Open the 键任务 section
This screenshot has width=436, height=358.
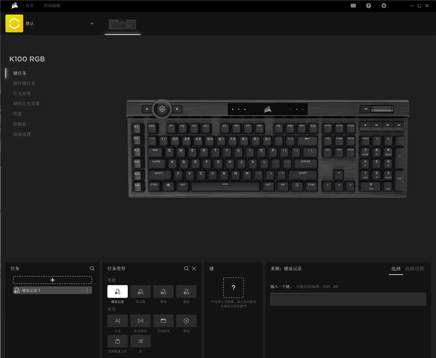pyautogui.click(x=20, y=73)
